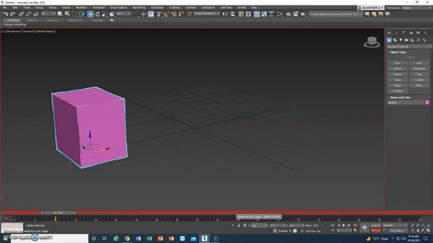Activate Select and Rotate tool

(x=97, y=14)
